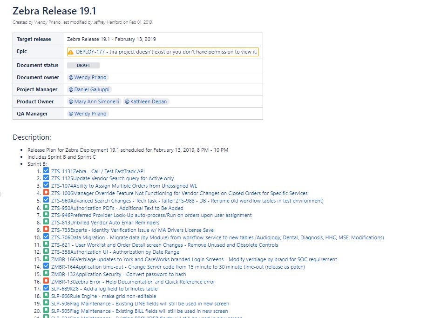The image size is (434, 318).
Task: Open ZTS-946Preferred Provider Look-Up link
Action: pos(151,215)
